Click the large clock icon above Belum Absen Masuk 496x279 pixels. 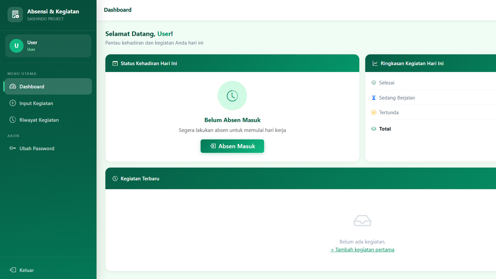pos(232,95)
